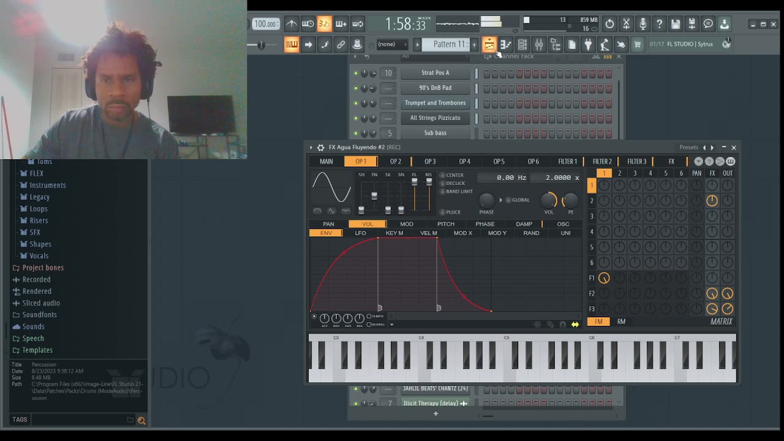Switch to OP 2 tab
784x441 pixels.
(x=396, y=162)
